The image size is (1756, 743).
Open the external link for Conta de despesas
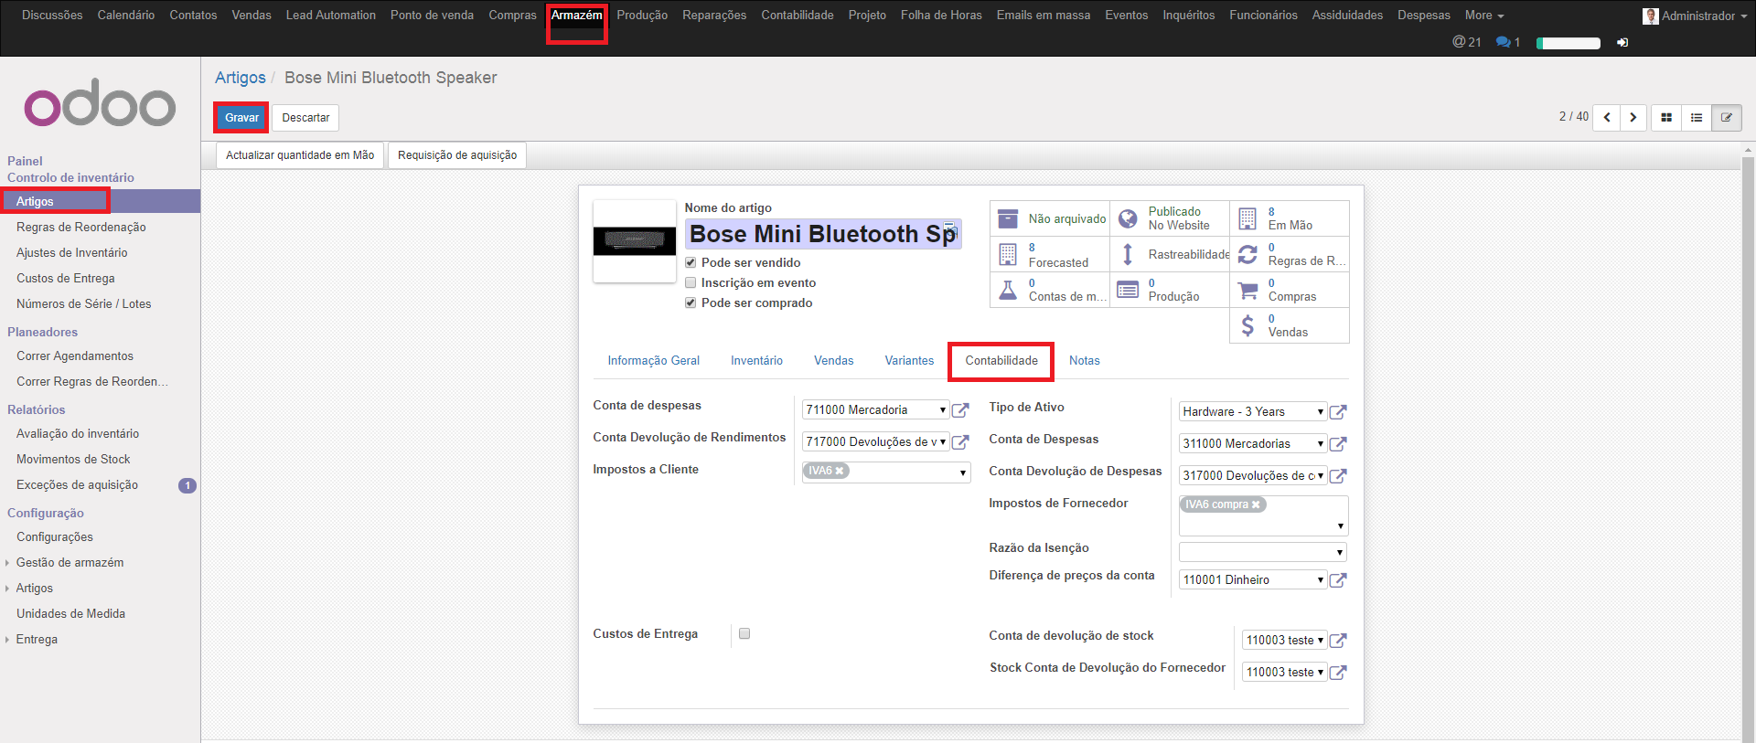coord(960,410)
